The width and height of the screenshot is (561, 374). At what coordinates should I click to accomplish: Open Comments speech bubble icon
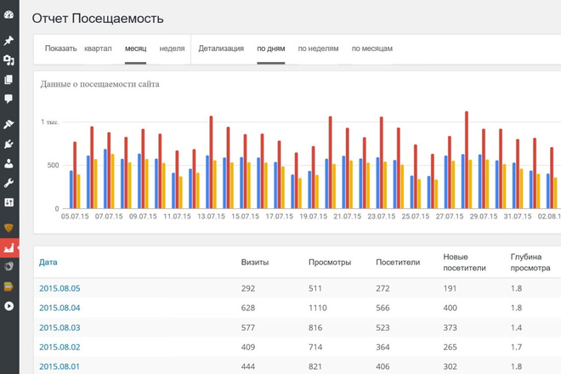(8, 99)
